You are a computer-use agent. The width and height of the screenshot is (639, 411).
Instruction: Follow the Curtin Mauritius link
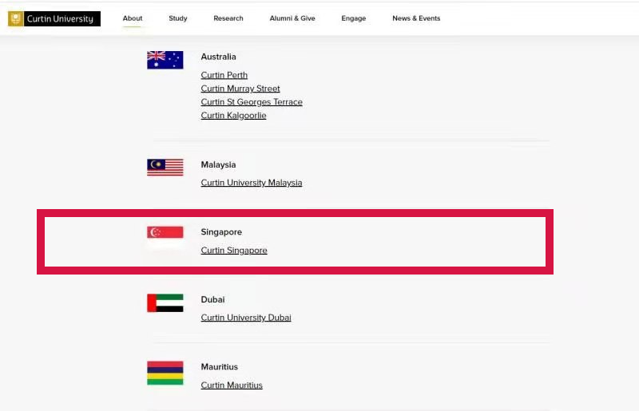pos(232,385)
